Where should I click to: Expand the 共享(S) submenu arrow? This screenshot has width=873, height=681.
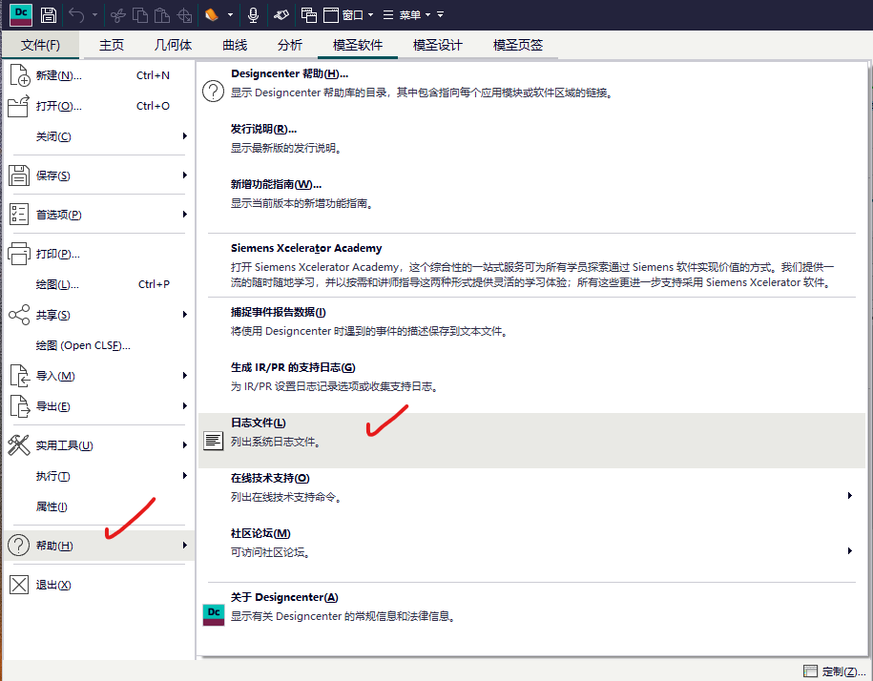tap(184, 315)
